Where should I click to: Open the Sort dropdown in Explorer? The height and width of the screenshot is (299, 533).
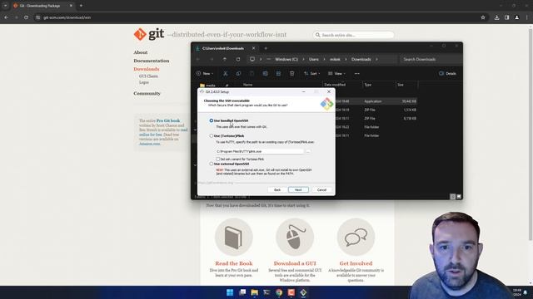click(x=311, y=74)
